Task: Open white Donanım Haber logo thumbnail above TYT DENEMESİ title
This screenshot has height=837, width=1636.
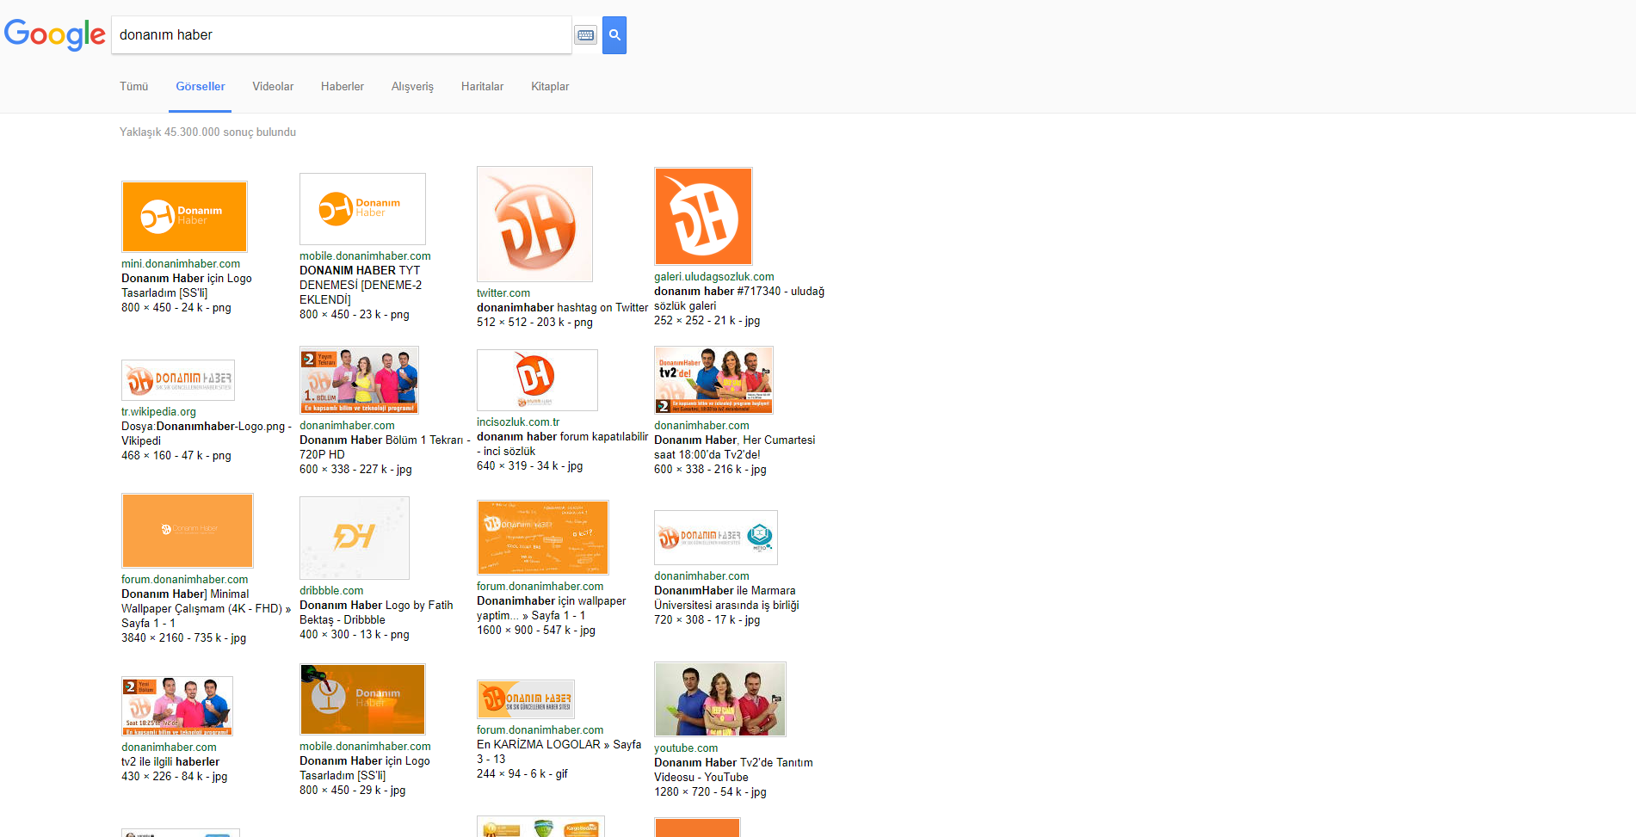Action: tap(362, 209)
